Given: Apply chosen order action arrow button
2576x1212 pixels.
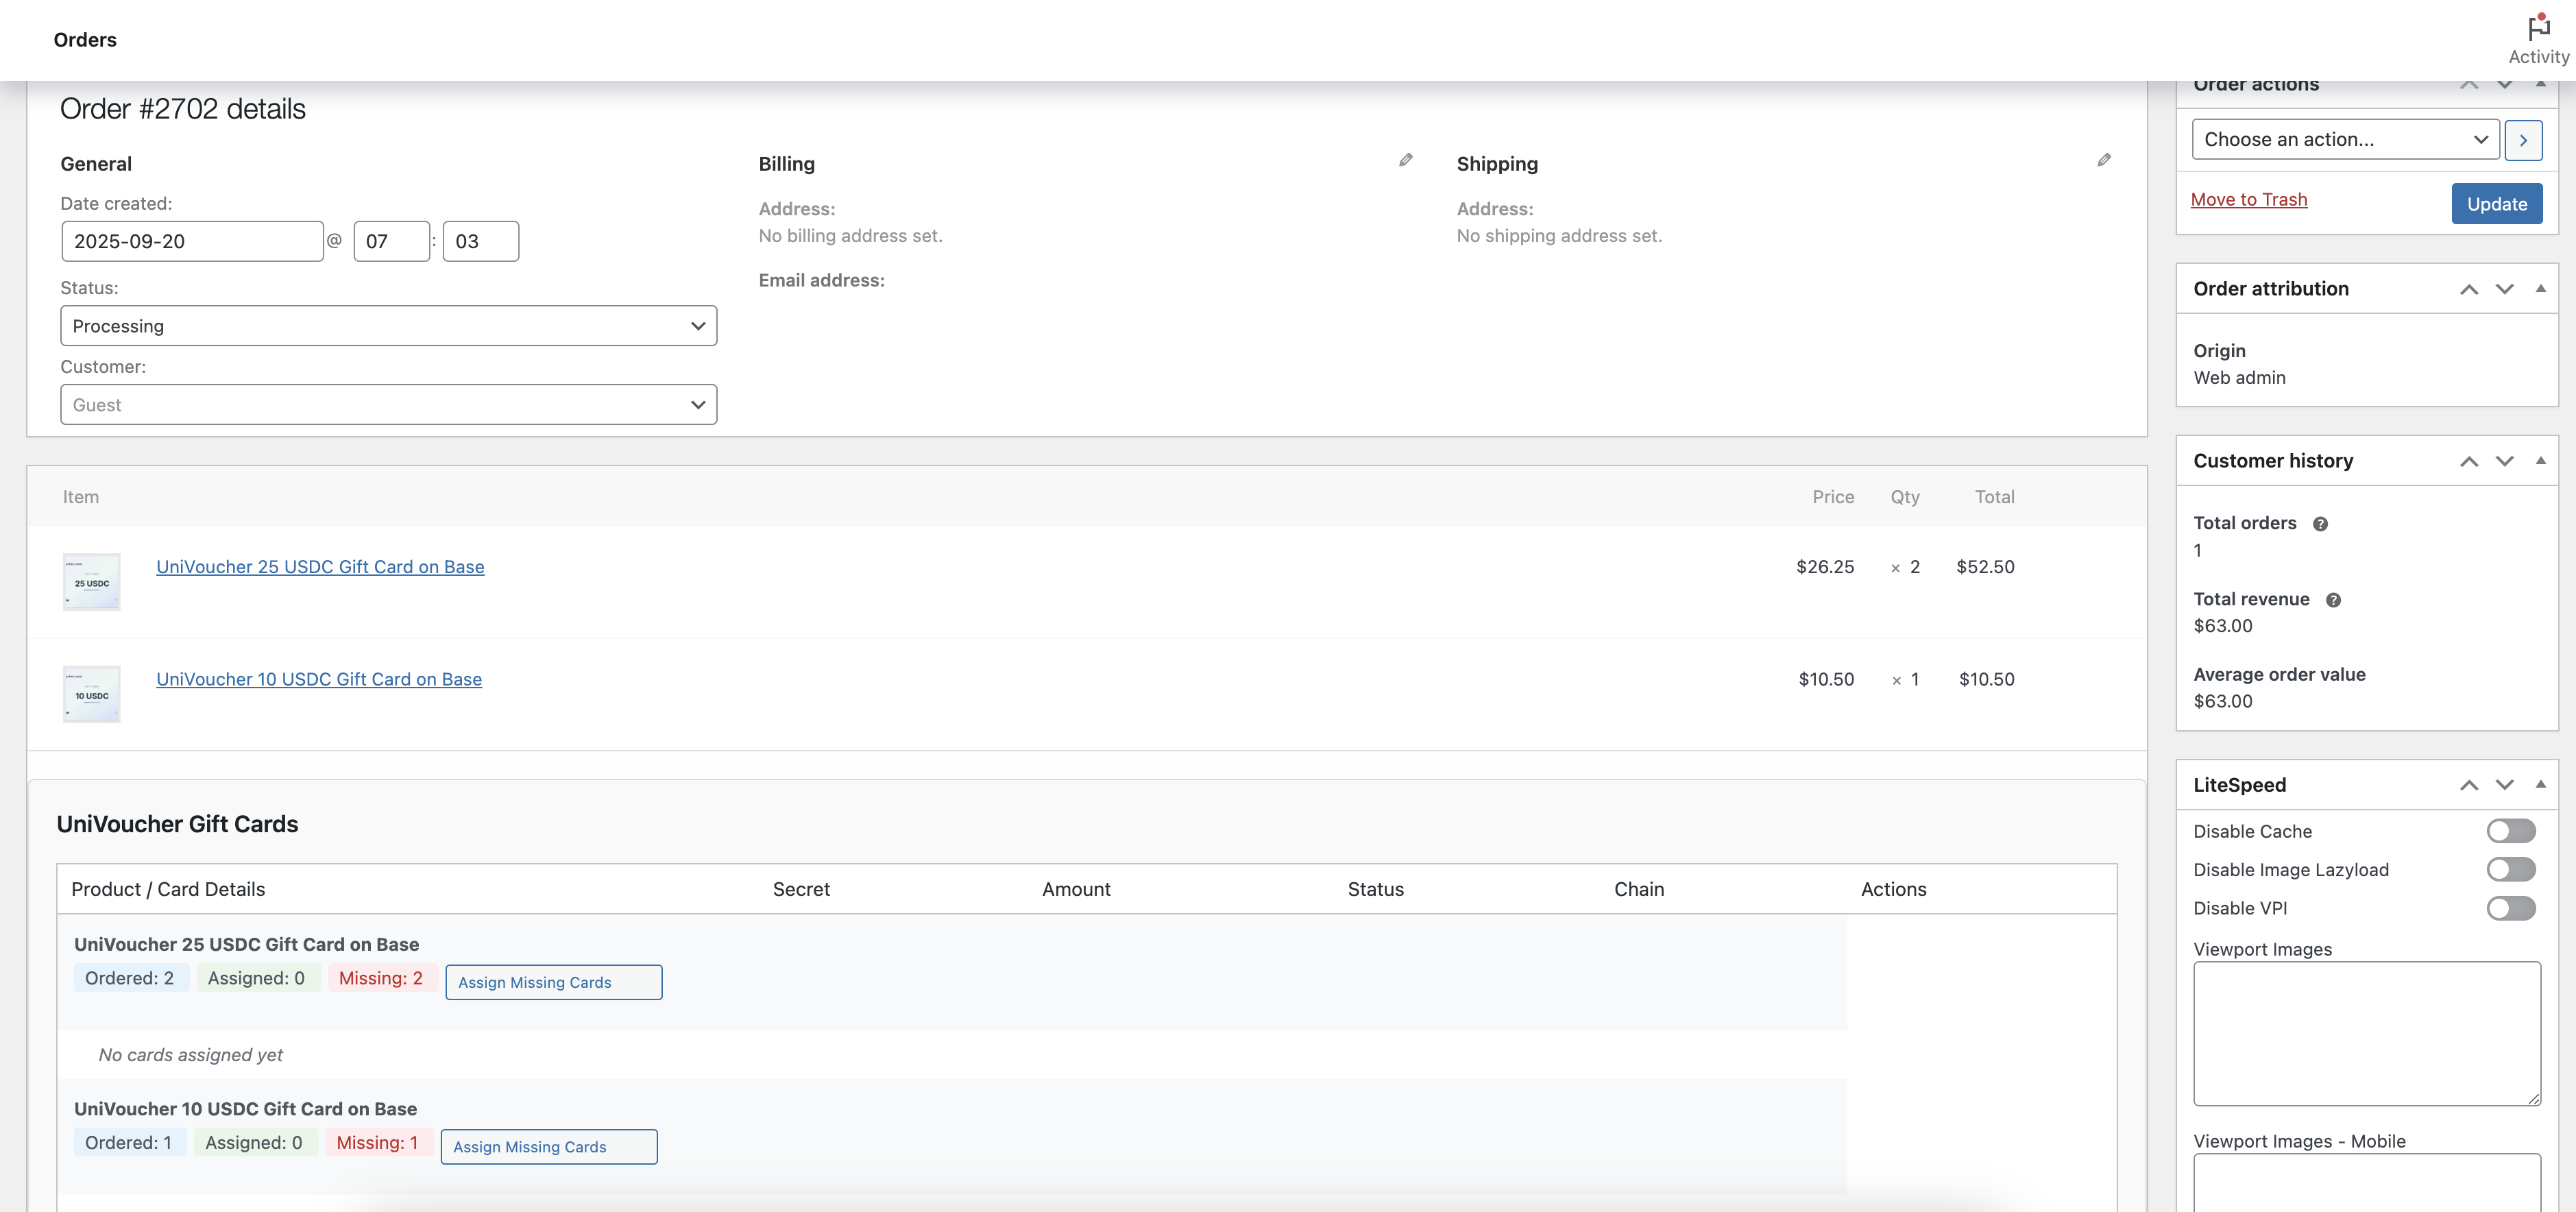Looking at the screenshot, I should tap(2523, 140).
